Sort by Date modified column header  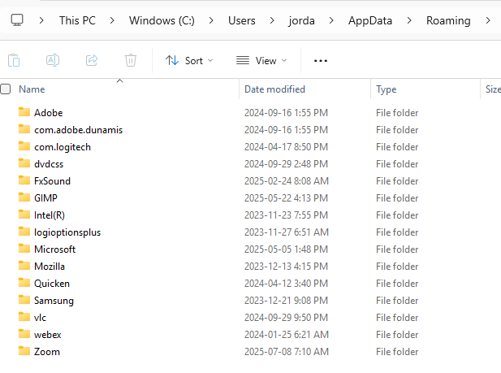(x=274, y=89)
